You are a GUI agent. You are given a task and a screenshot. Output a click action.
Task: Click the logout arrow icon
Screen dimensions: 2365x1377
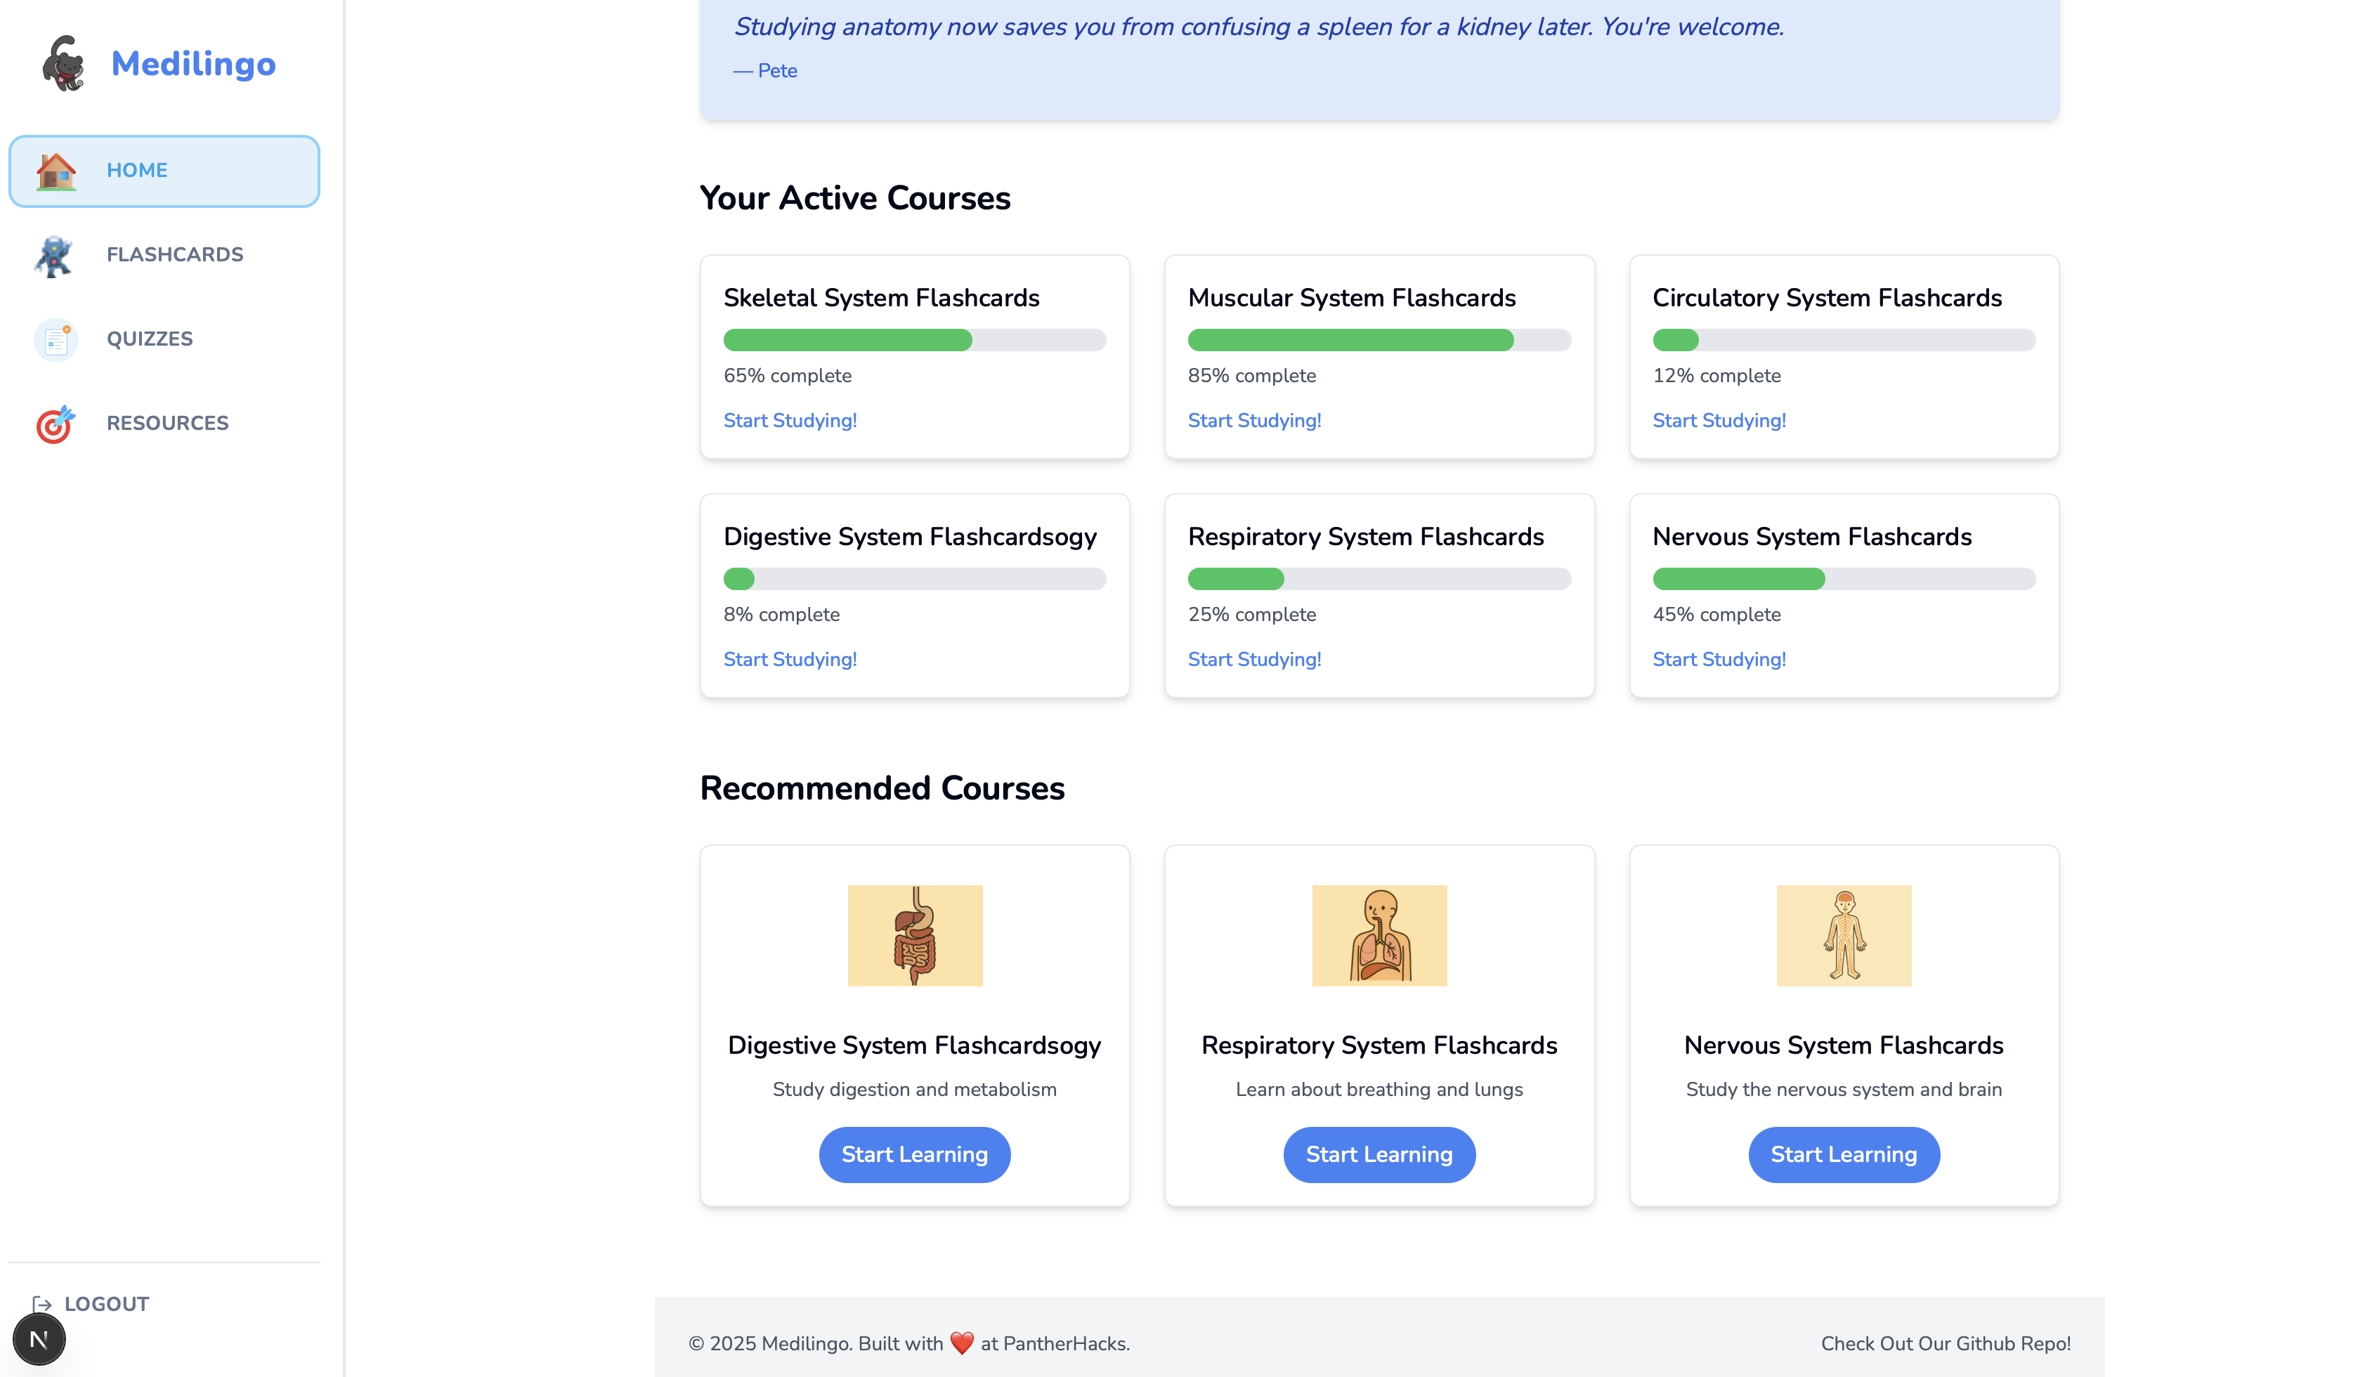(x=42, y=1304)
